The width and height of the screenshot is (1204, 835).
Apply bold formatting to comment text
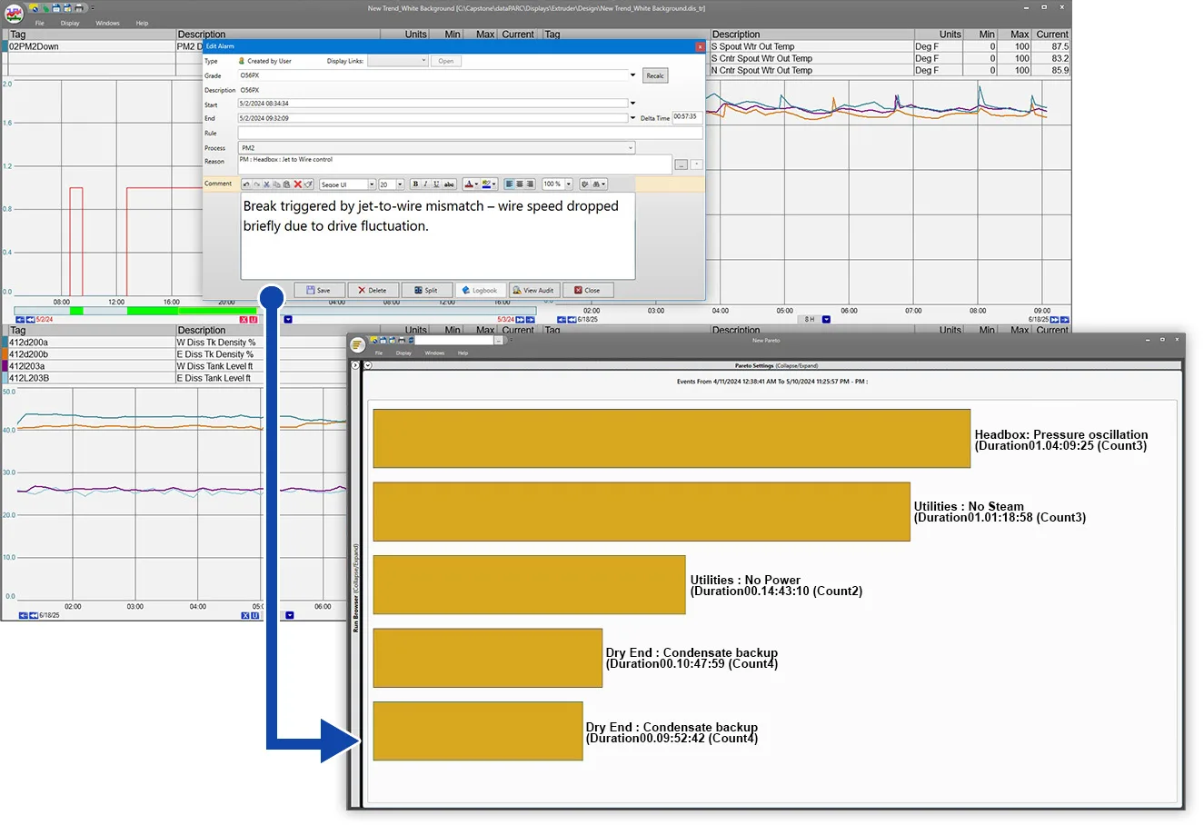(x=415, y=184)
